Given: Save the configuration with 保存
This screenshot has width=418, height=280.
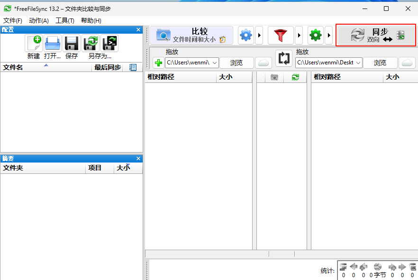Looking at the screenshot, I should [x=72, y=43].
